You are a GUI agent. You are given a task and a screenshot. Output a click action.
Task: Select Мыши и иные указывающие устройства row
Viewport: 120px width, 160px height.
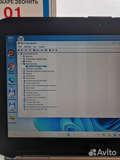(x=41, y=90)
